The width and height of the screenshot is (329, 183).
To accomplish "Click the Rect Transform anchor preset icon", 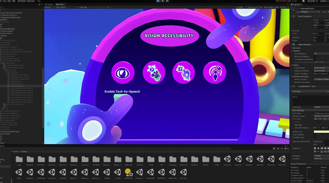I will click(294, 16).
